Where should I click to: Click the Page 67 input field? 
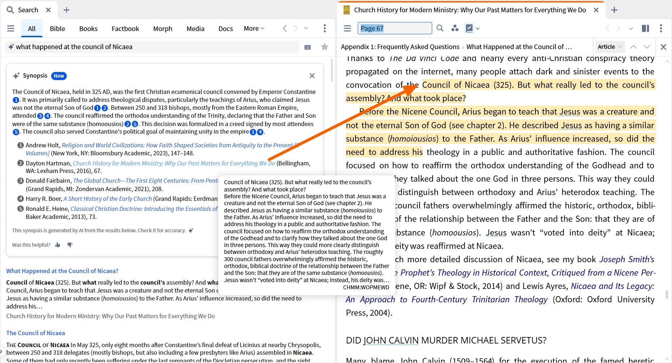(x=394, y=28)
